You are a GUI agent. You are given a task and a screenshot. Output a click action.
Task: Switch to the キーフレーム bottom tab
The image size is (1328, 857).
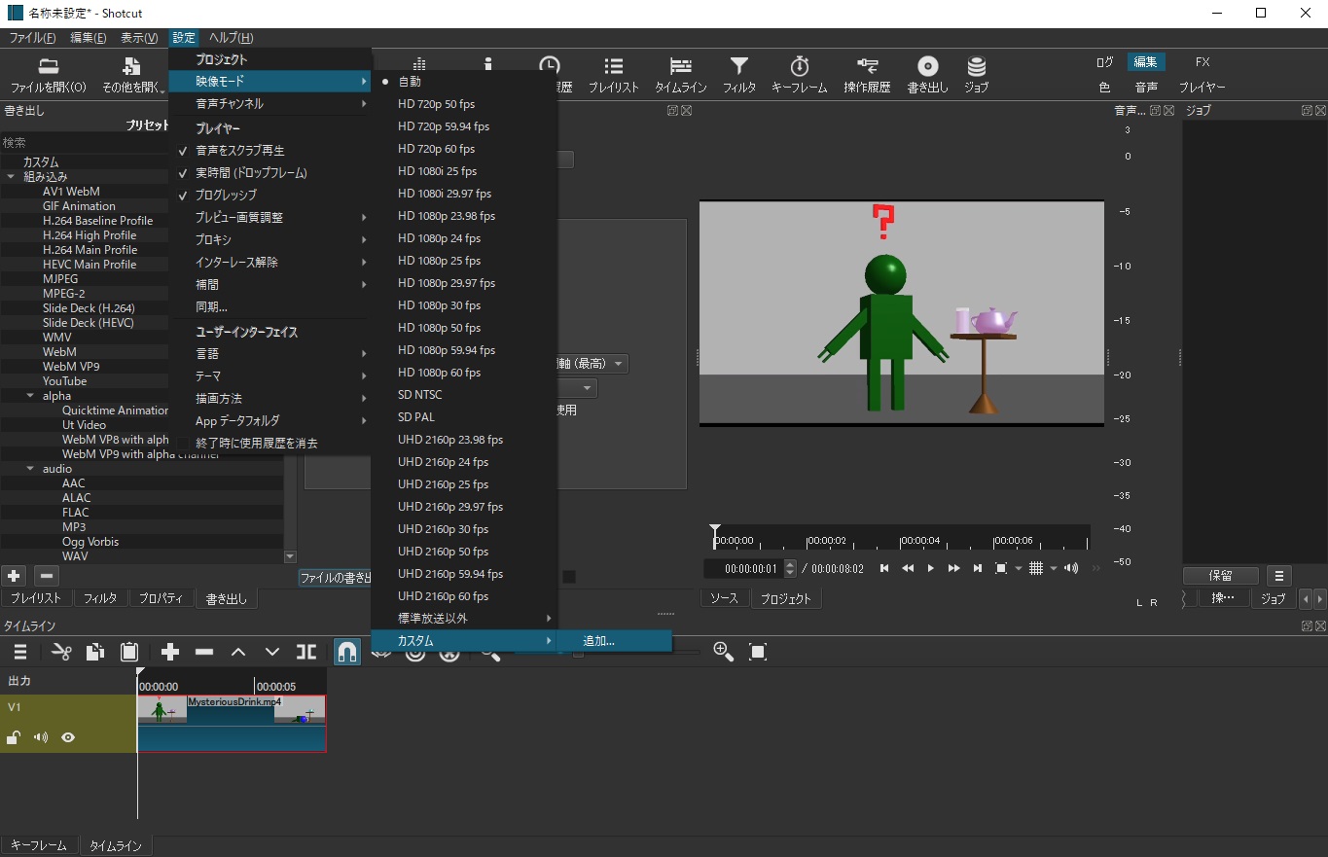pyautogui.click(x=39, y=845)
